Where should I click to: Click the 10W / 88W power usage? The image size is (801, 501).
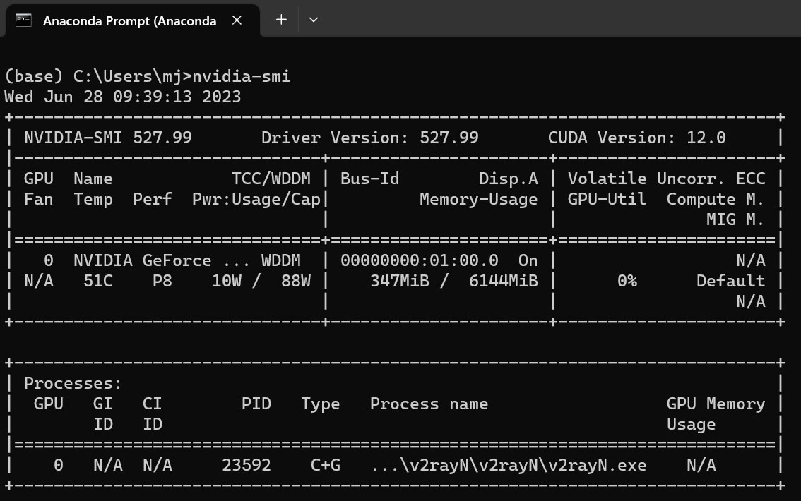click(261, 281)
